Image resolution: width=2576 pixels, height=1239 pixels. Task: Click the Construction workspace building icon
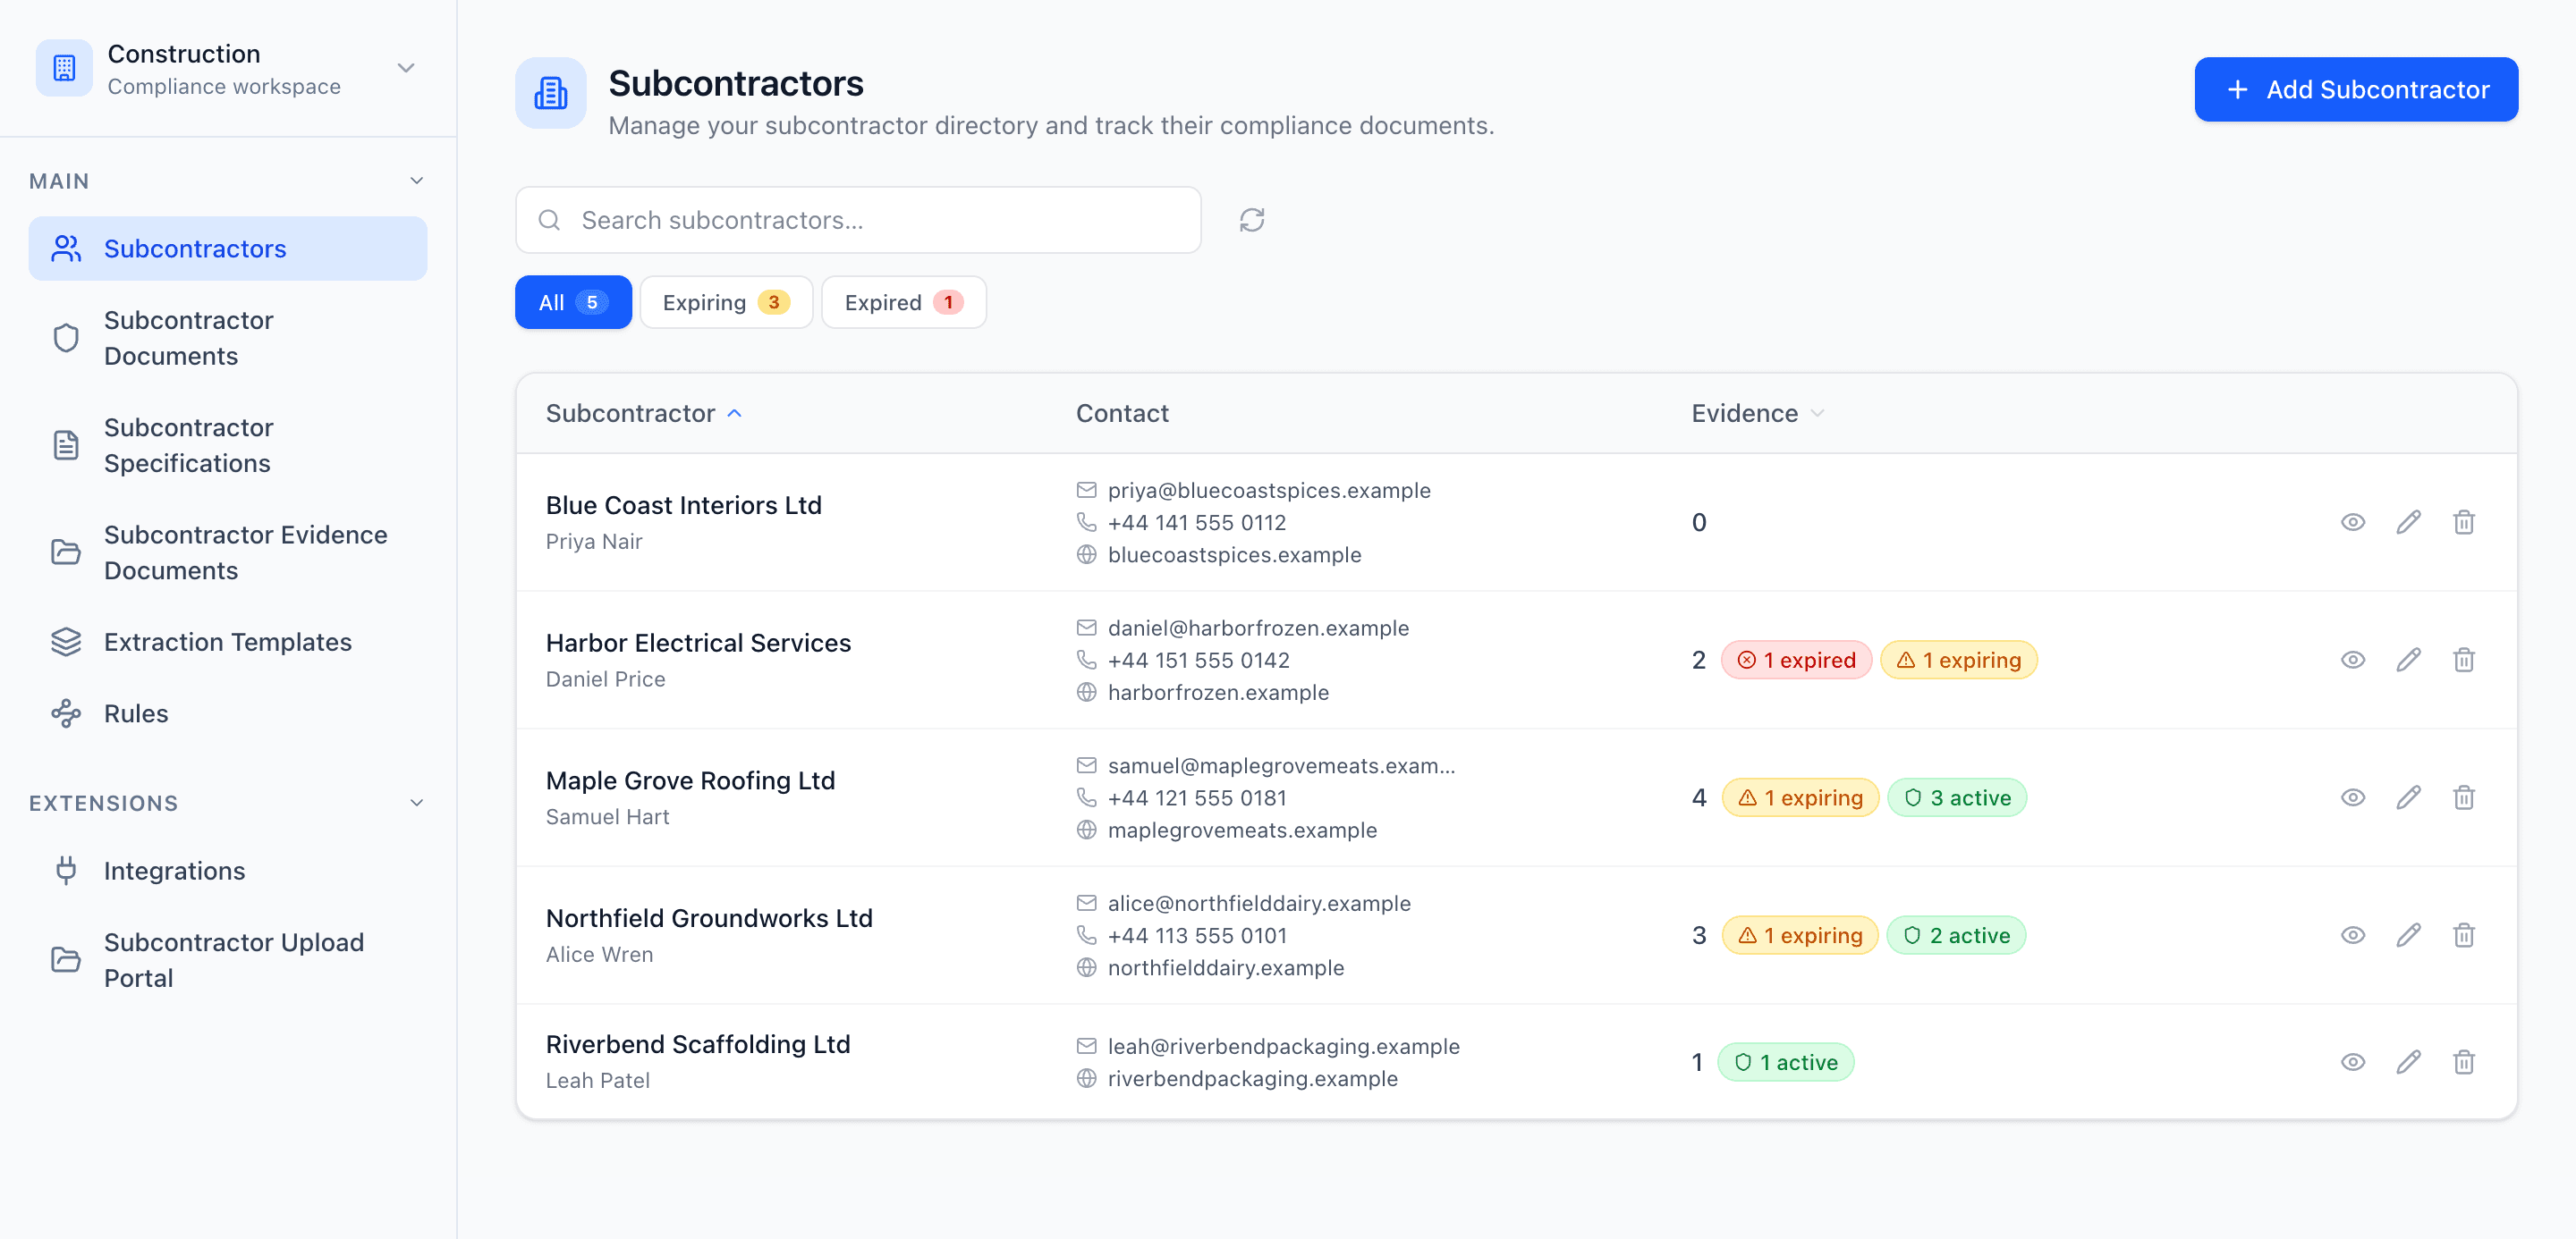click(x=64, y=68)
